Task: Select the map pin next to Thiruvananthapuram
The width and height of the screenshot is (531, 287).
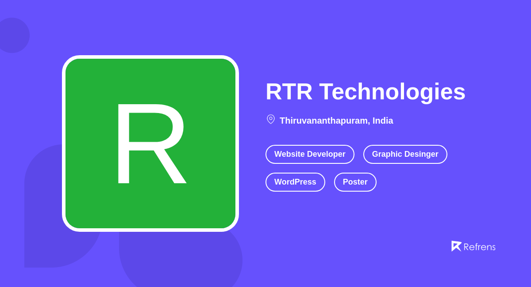Action: tap(270, 119)
